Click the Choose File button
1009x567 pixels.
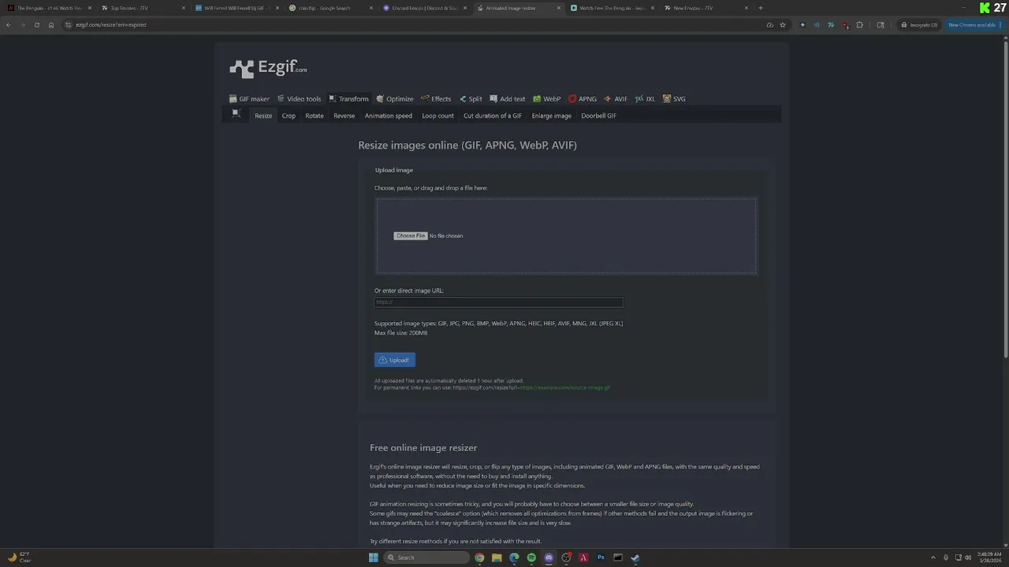click(x=411, y=236)
